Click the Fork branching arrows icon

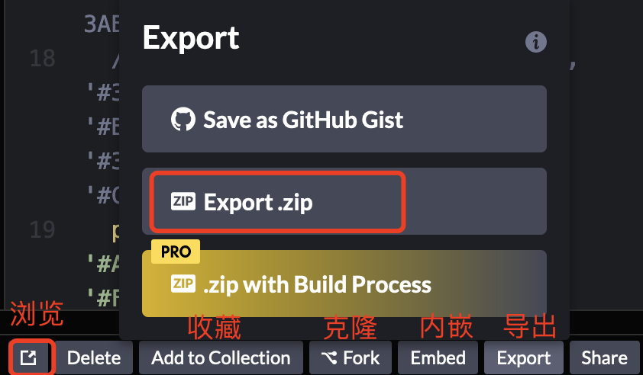tap(329, 357)
